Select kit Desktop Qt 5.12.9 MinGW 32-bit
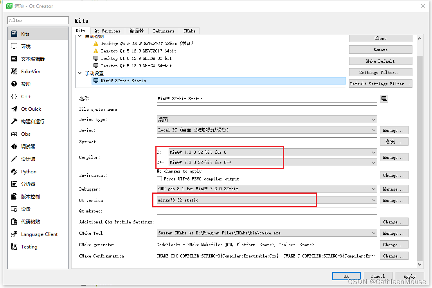The image size is (432, 288). click(x=136, y=58)
